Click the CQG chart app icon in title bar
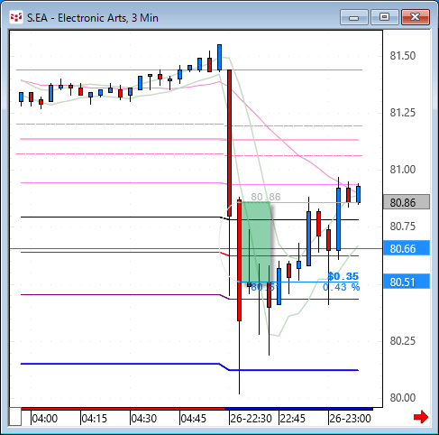 tap(16, 17)
